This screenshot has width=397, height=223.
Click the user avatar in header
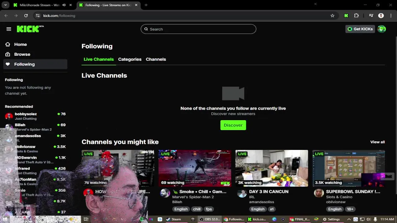click(381, 29)
